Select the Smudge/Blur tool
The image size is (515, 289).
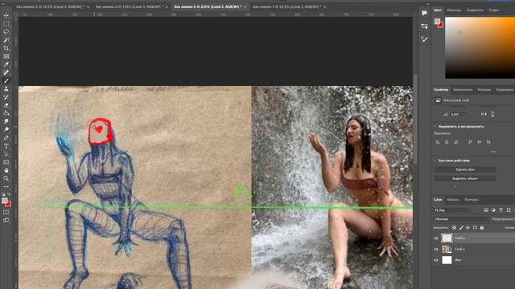click(x=6, y=121)
